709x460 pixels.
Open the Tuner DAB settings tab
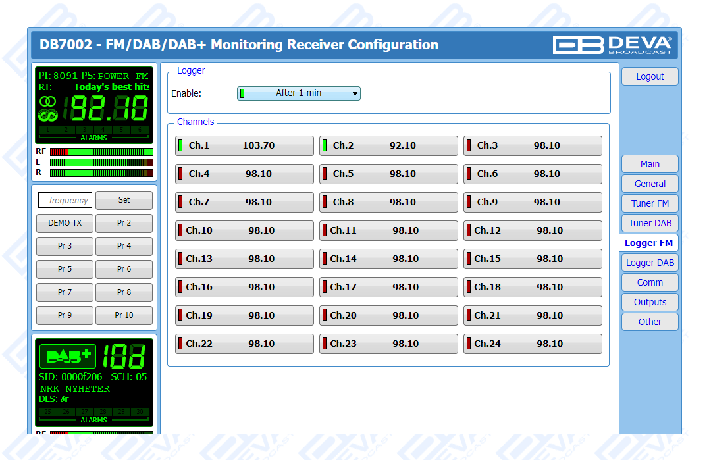(649, 223)
